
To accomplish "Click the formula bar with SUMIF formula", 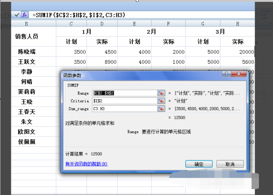I will tap(136, 15).
